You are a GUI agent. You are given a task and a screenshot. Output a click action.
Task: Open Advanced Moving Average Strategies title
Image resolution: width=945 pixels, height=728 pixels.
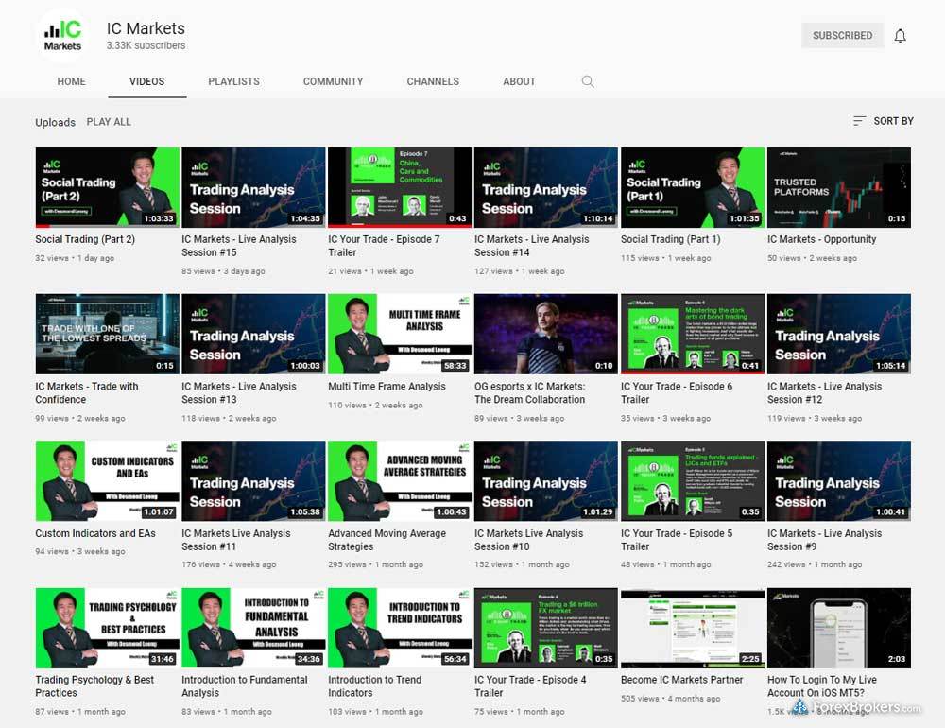pos(387,540)
